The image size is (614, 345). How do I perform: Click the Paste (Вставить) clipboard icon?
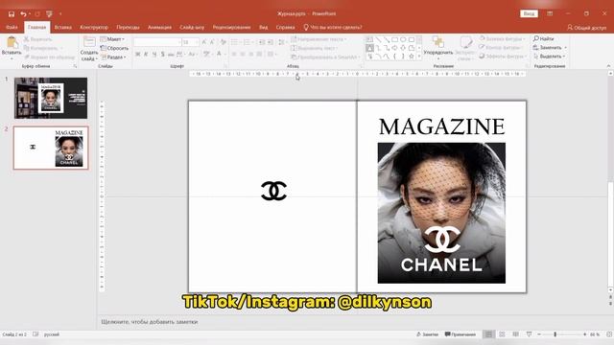[12, 42]
